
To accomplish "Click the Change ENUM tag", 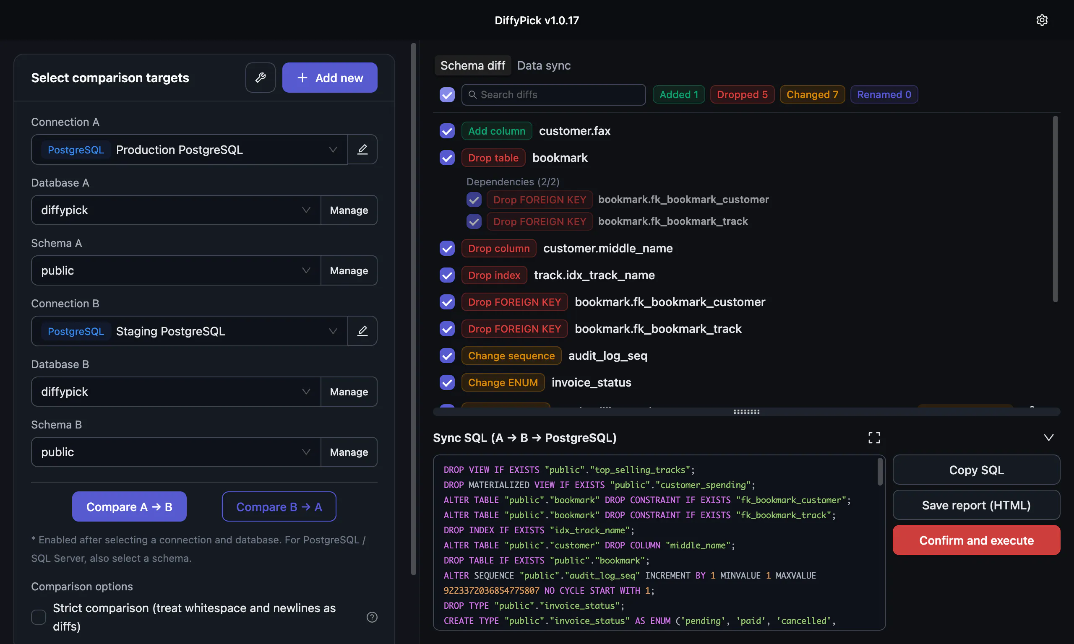I will click(503, 383).
